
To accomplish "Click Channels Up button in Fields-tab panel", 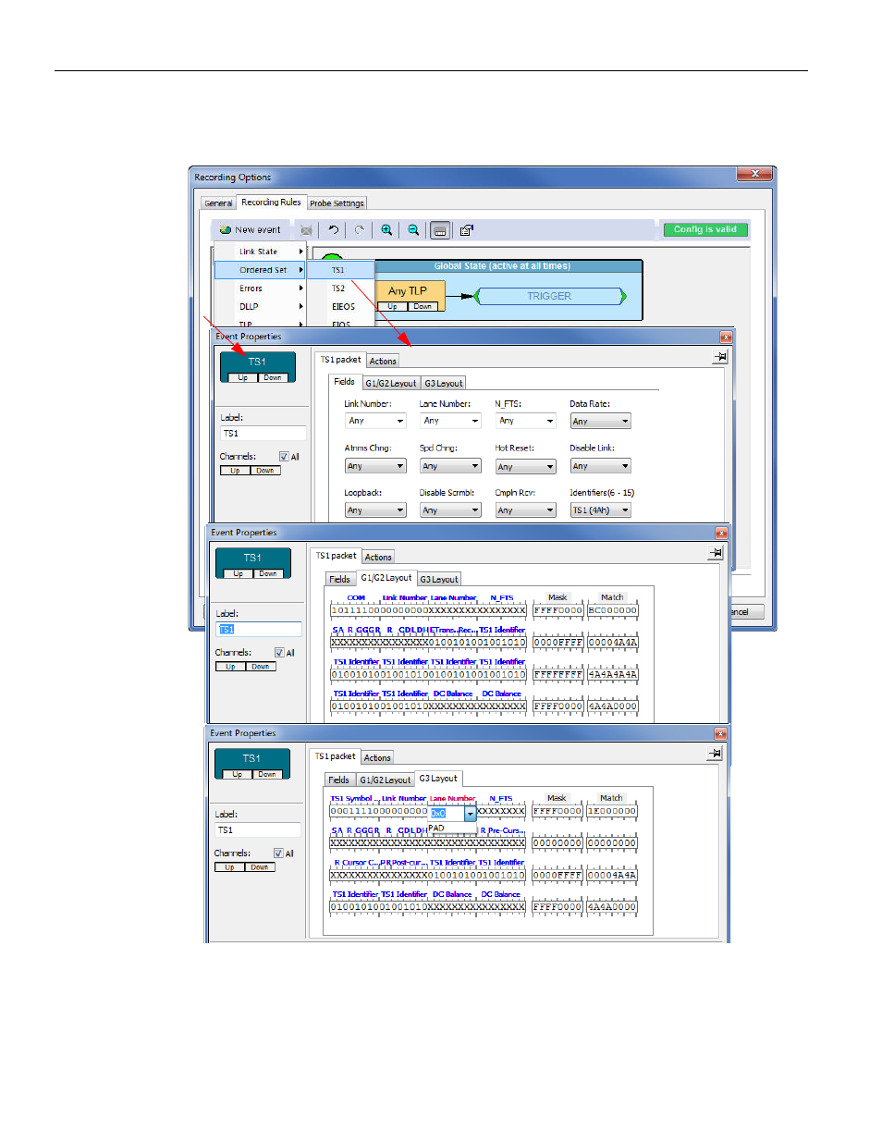I will tap(235, 472).
